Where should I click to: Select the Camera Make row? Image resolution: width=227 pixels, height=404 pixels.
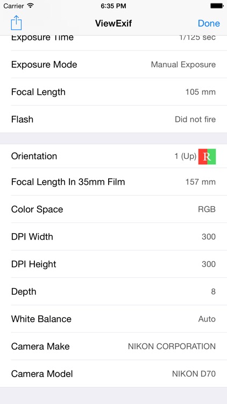(x=113, y=346)
